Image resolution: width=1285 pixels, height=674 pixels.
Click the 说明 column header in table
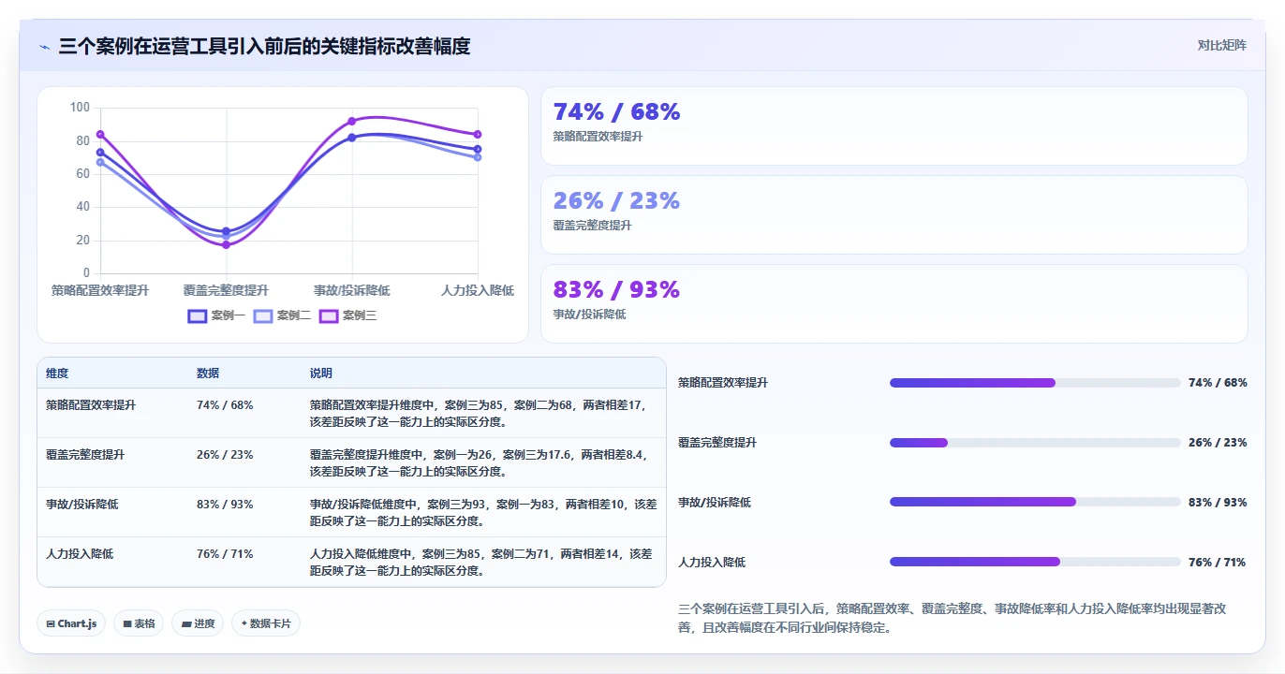[321, 373]
